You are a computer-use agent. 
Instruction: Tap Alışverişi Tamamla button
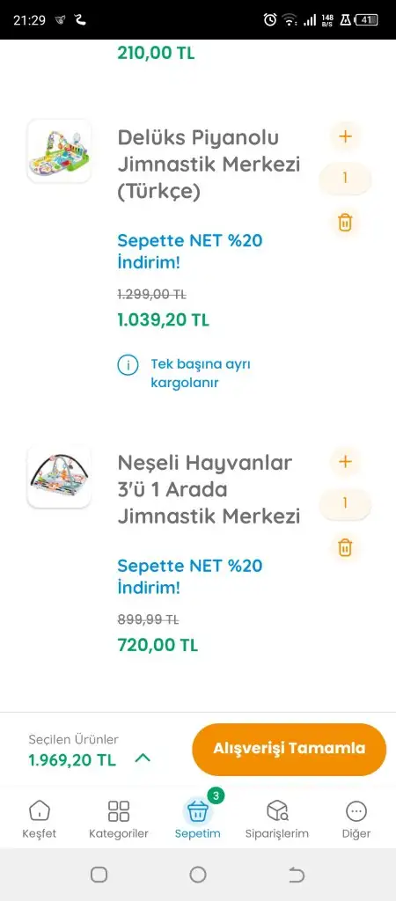290,749
